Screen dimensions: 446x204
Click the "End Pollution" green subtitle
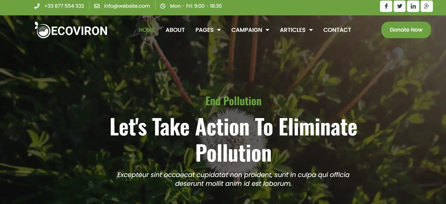233,101
